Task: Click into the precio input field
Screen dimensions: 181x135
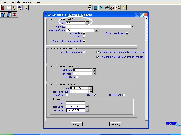Action: (76, 103)
